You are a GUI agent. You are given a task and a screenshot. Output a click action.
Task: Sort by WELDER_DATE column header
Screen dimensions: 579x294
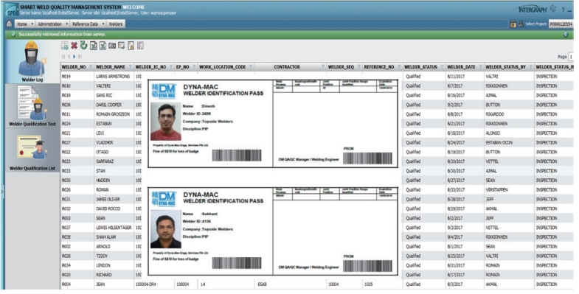point(461,67)
